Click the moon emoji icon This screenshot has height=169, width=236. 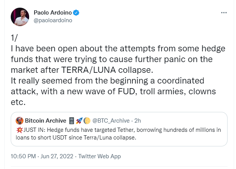(x=87, y=121)
